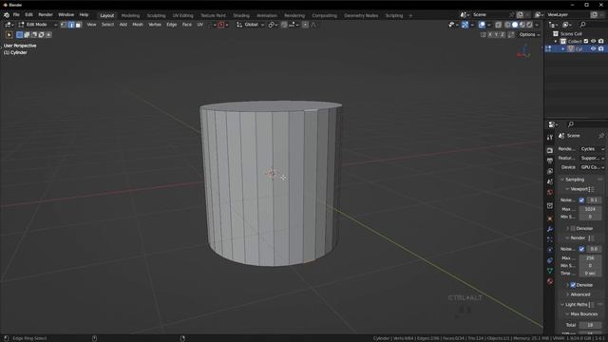Toggle Viewport Denoise checkbox
The image size is (608, 342).
[573, 228]
